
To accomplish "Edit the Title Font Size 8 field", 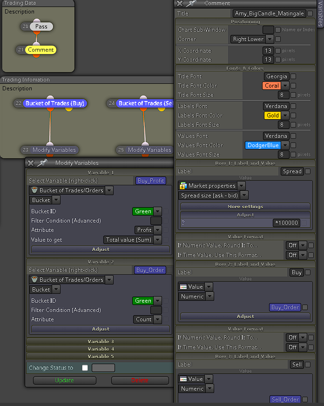I will click(x=283, y=95).
